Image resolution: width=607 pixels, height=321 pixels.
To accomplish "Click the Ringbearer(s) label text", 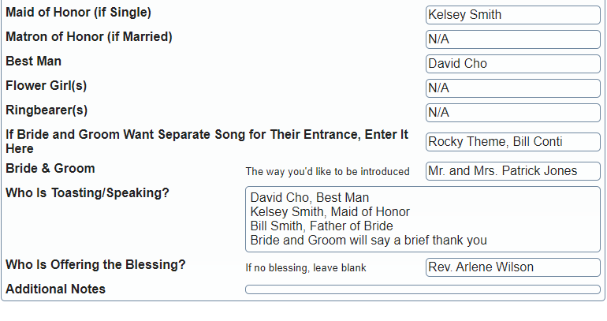I will coord(47,110).
